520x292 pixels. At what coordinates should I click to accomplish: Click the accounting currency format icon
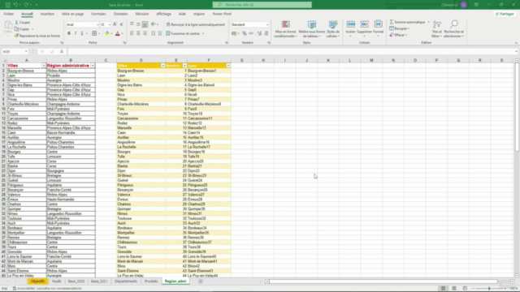[235, 33]
